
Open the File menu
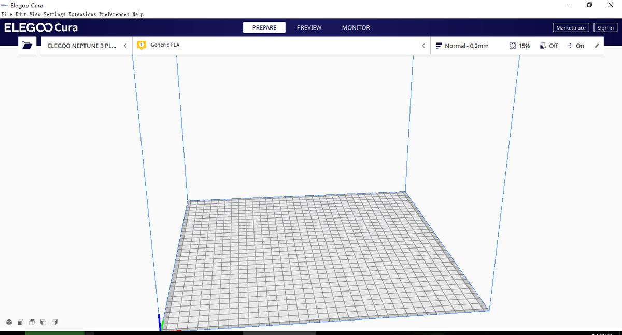pos(7,14)
